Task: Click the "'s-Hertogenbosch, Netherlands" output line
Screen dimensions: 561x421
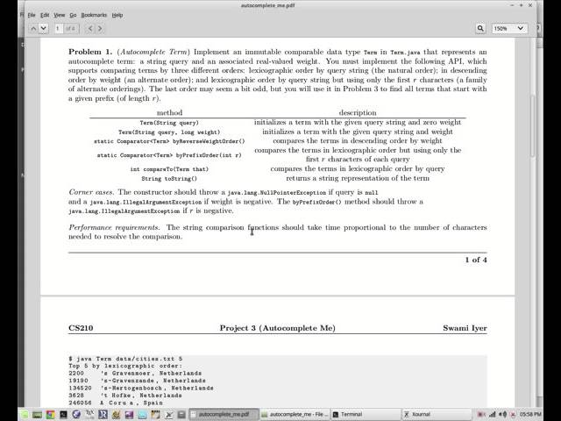Action: [x=157, y=388]
